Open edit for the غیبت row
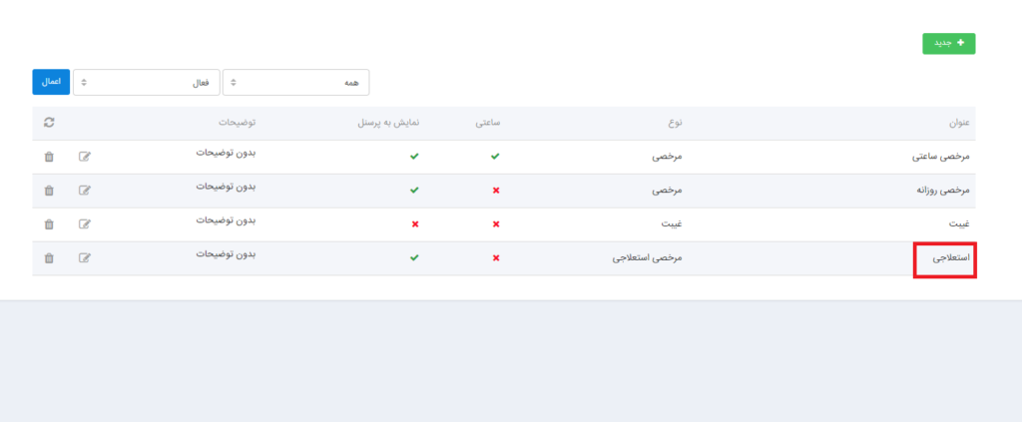 point(85,224)
